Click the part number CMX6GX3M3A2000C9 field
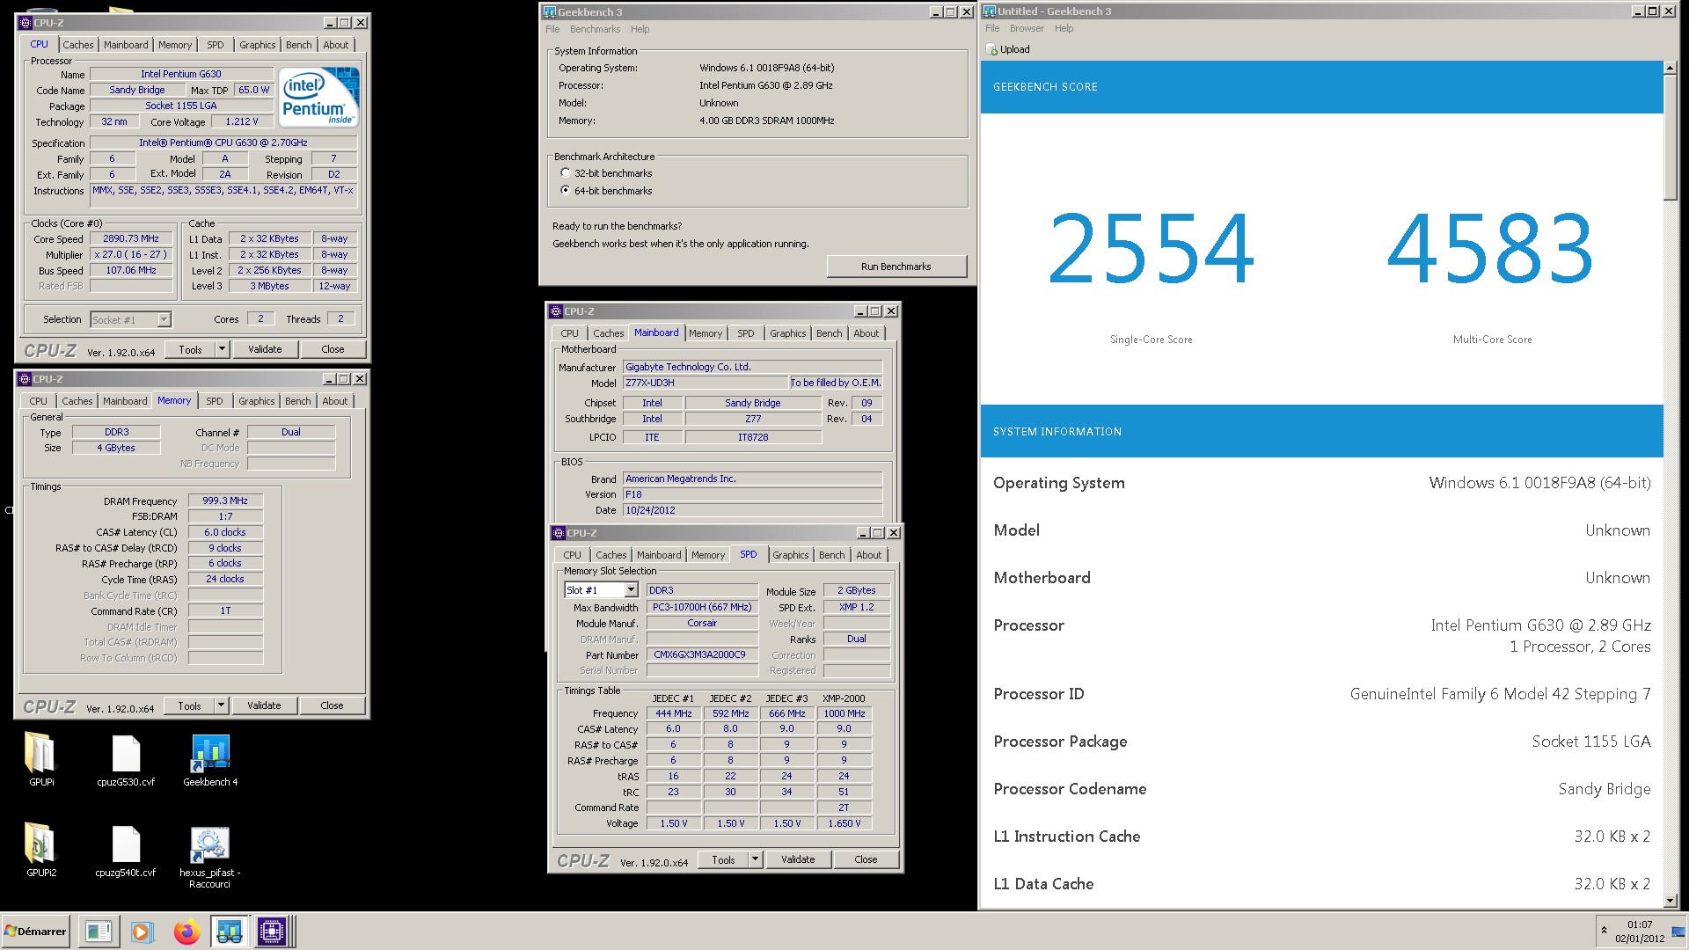 pyautogui.click(x=702, y=654)
